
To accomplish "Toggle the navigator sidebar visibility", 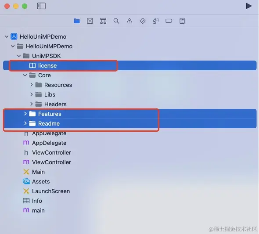I will coord(41,6).
